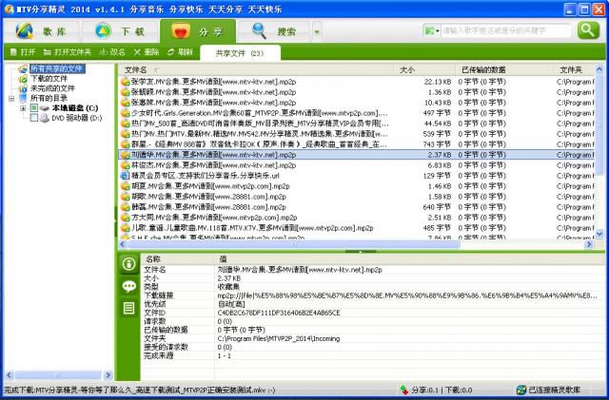Viewport: 609px width, 400px height.
Task: Focus the keyword search input field
Action: tap(506, 30)
